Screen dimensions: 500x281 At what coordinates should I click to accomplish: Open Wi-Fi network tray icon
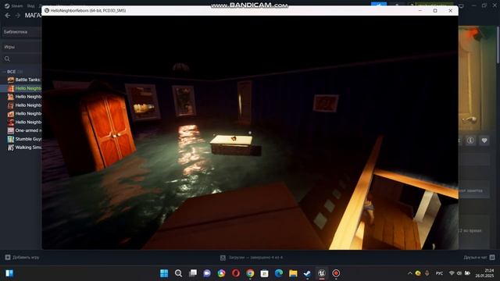coord(452,273)
